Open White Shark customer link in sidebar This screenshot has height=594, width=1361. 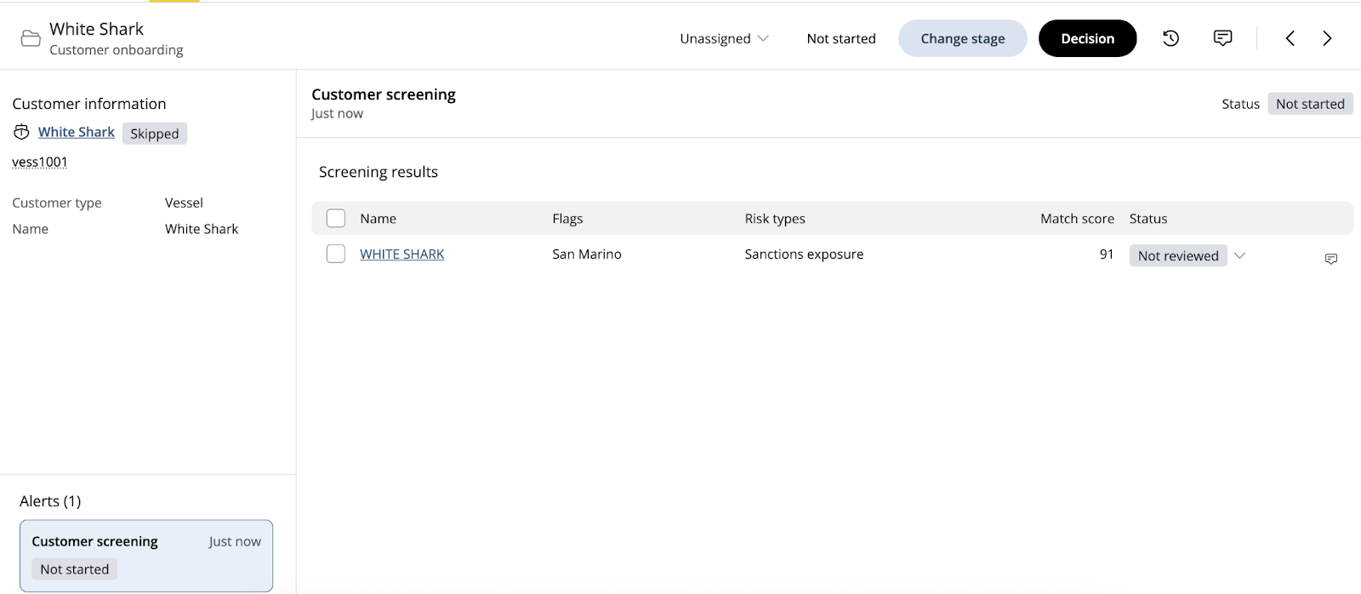(77, 132)
